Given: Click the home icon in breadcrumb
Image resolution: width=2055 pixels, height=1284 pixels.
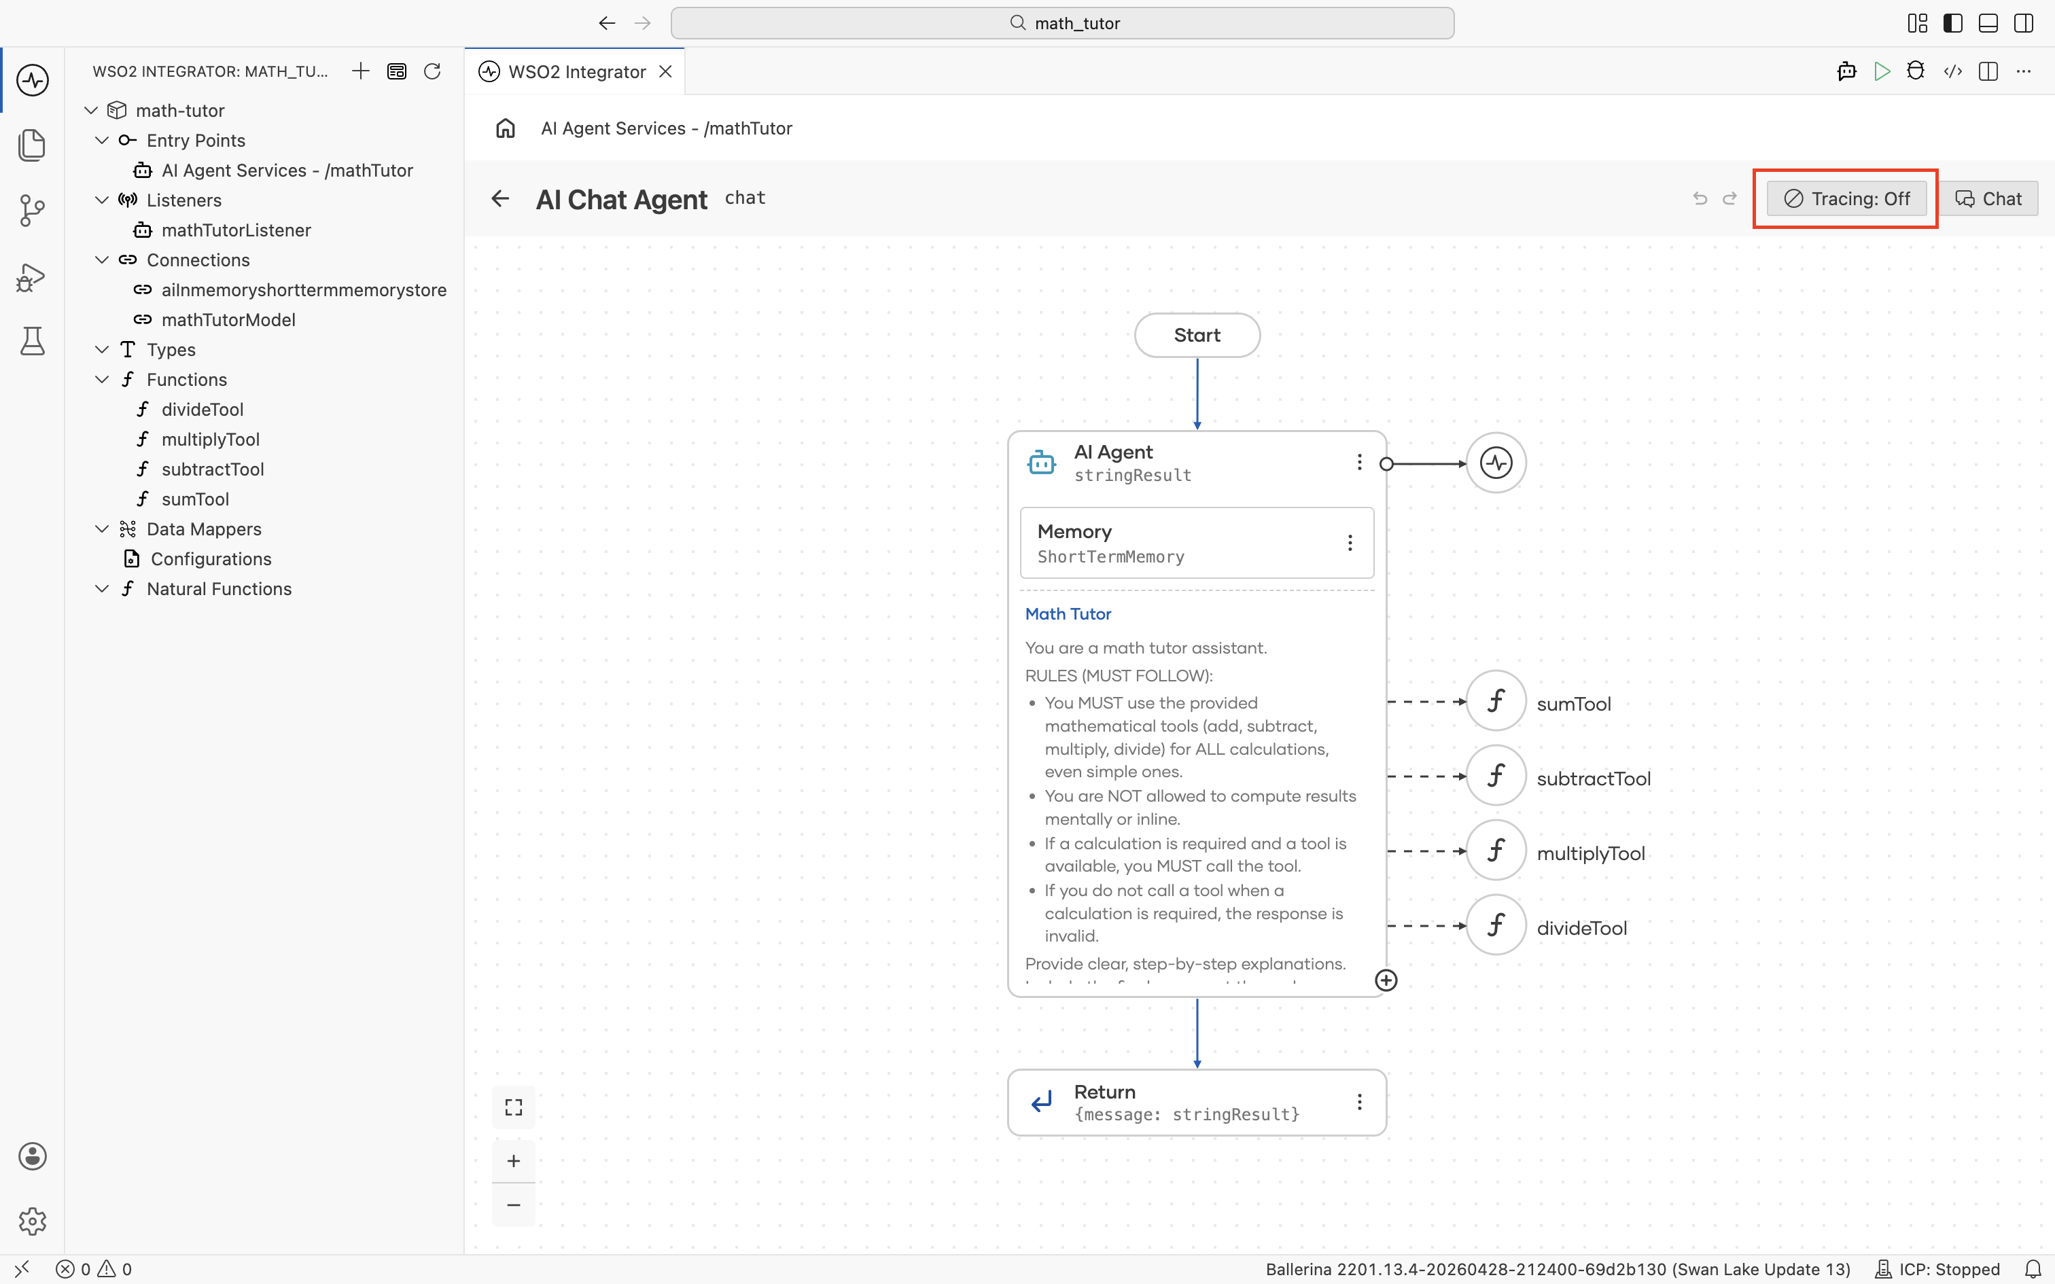Looking at the screenshot, I should [x=506, y=128].
